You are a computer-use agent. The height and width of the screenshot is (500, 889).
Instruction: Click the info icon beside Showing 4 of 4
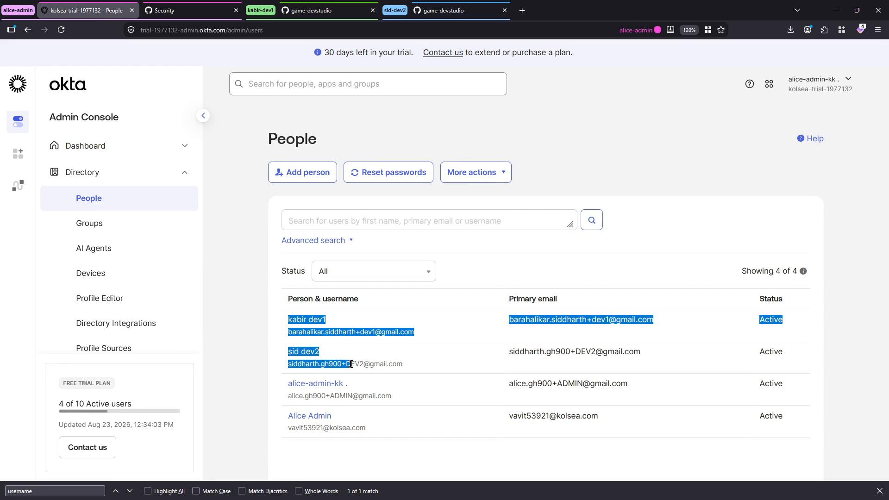803,271
